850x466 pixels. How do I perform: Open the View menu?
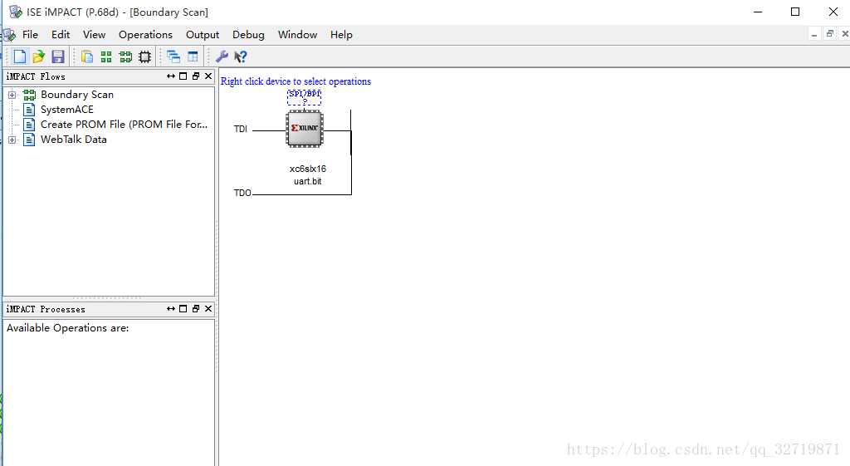tap(95, 35)
